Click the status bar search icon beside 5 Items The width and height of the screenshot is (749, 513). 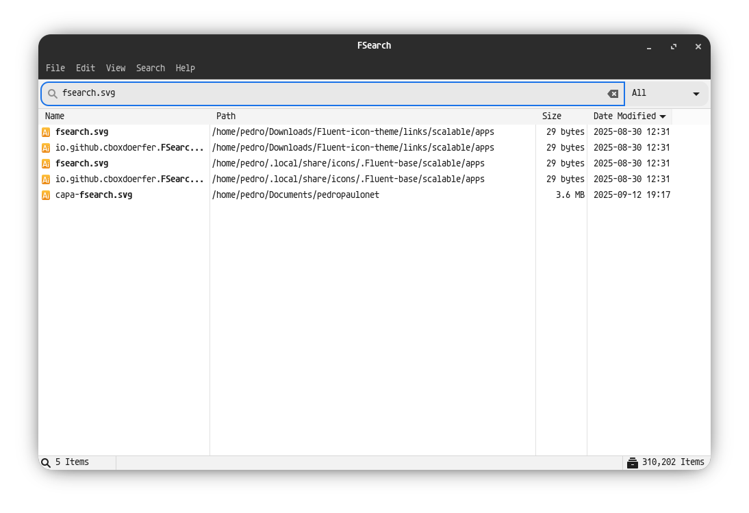point(46,462)
